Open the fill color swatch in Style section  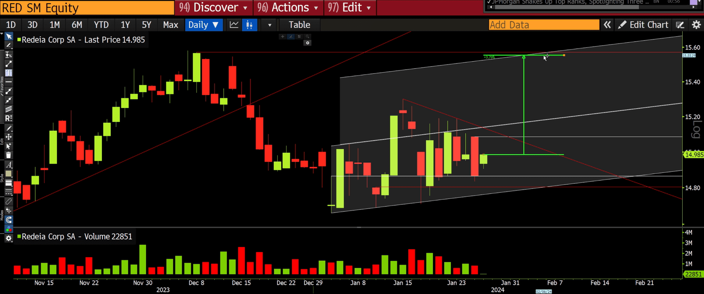8,174
